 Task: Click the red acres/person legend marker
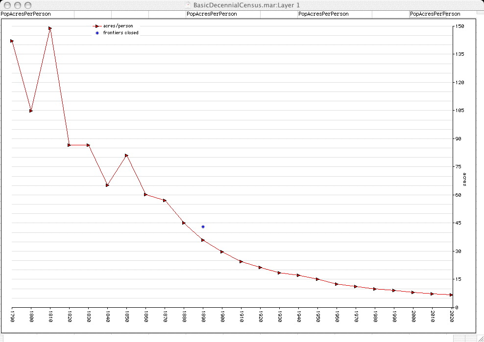coord(97,26)
